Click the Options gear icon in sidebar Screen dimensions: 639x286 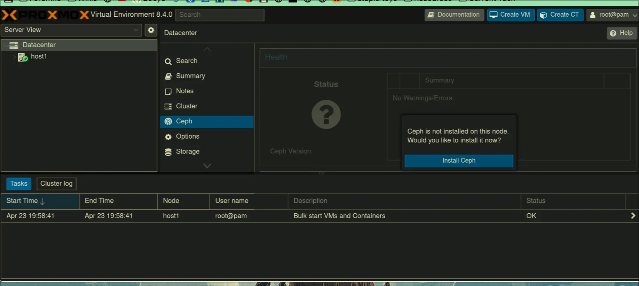pos(168,137)
